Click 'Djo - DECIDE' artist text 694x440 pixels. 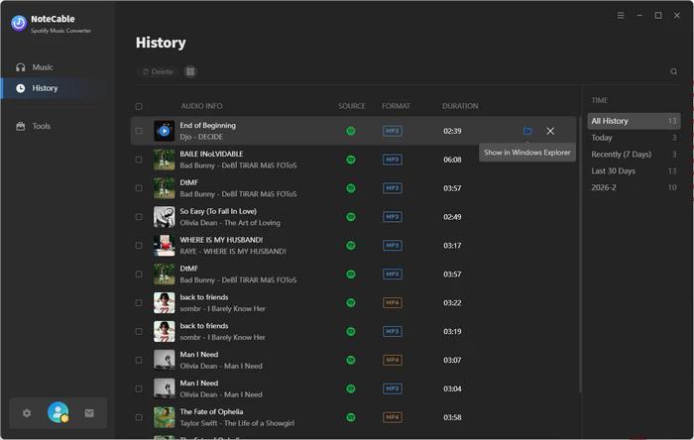pos(201,137)
